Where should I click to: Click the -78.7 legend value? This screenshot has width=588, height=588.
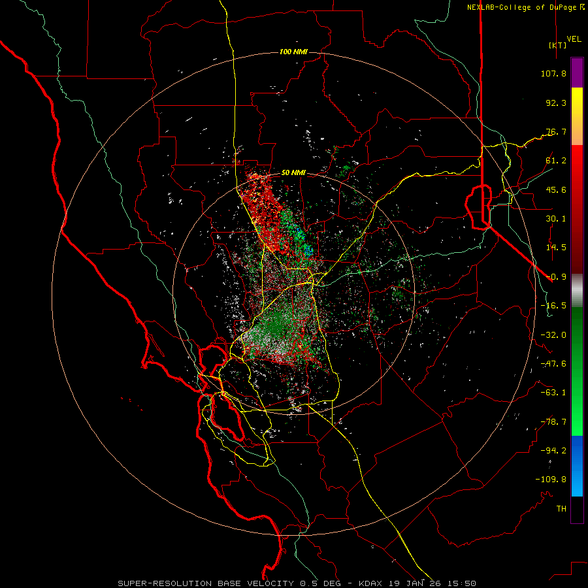coord(553,422)
